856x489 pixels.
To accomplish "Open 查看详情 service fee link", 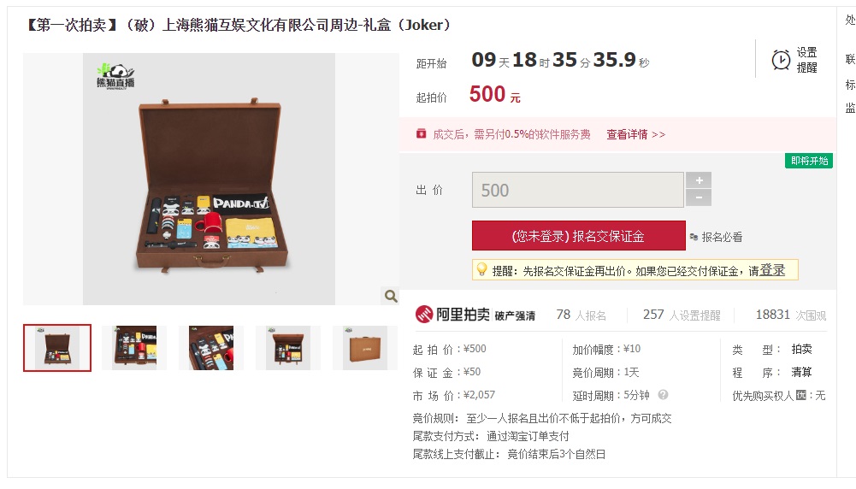I will (x=635, y=134).
